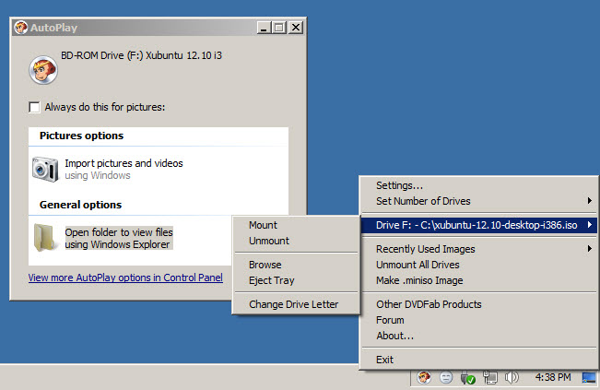
Task: Choose Make .miniso Image
Action: click(x=479, y=280)
